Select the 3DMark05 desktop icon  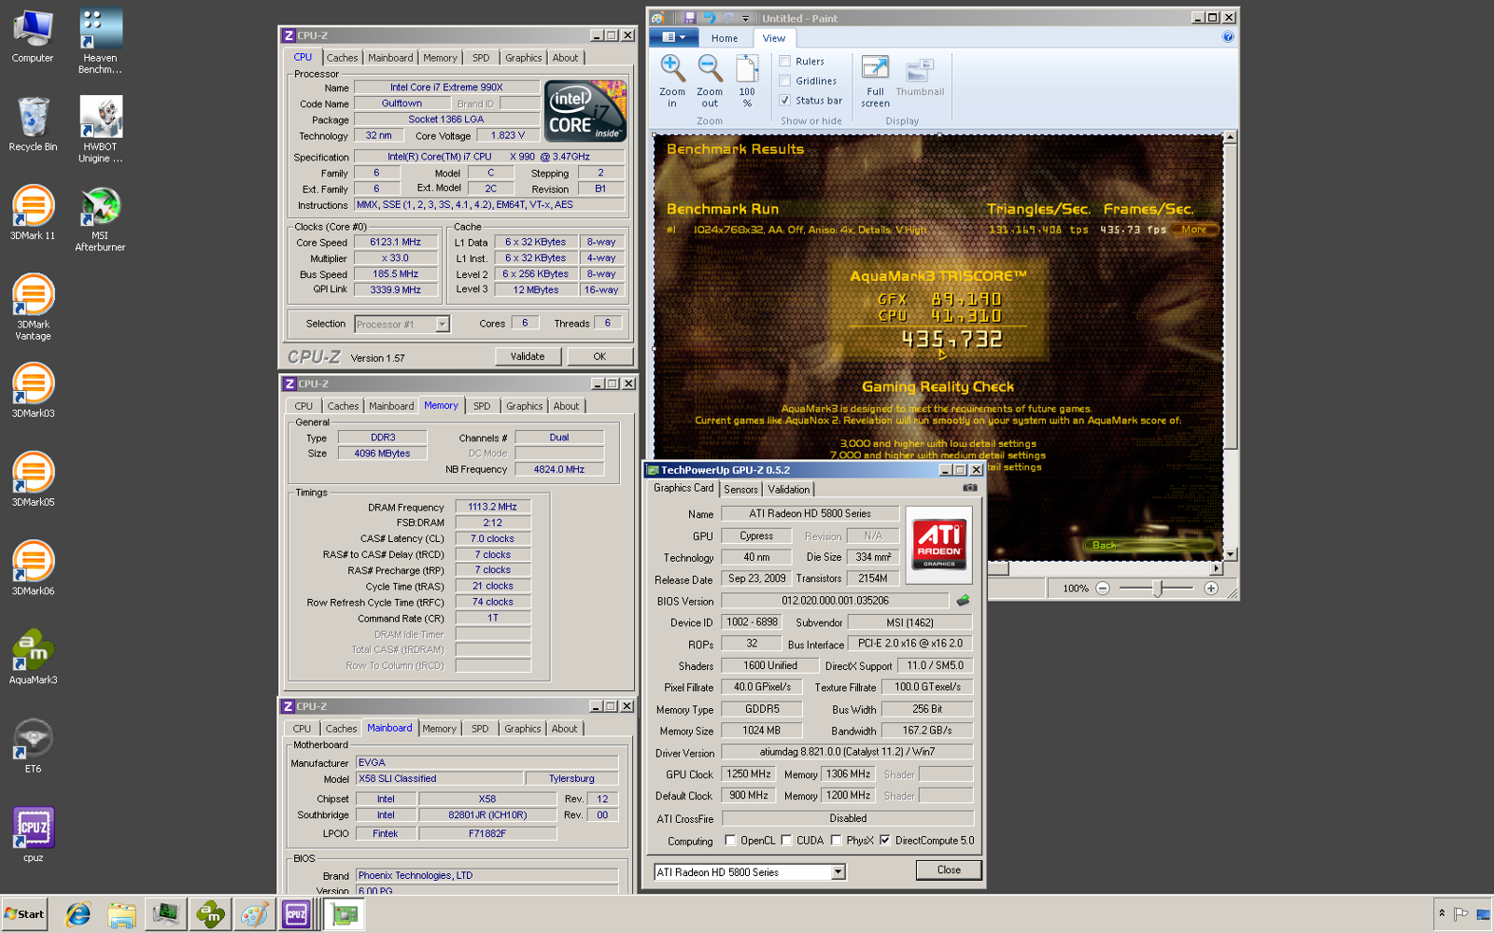pos(33,479)
